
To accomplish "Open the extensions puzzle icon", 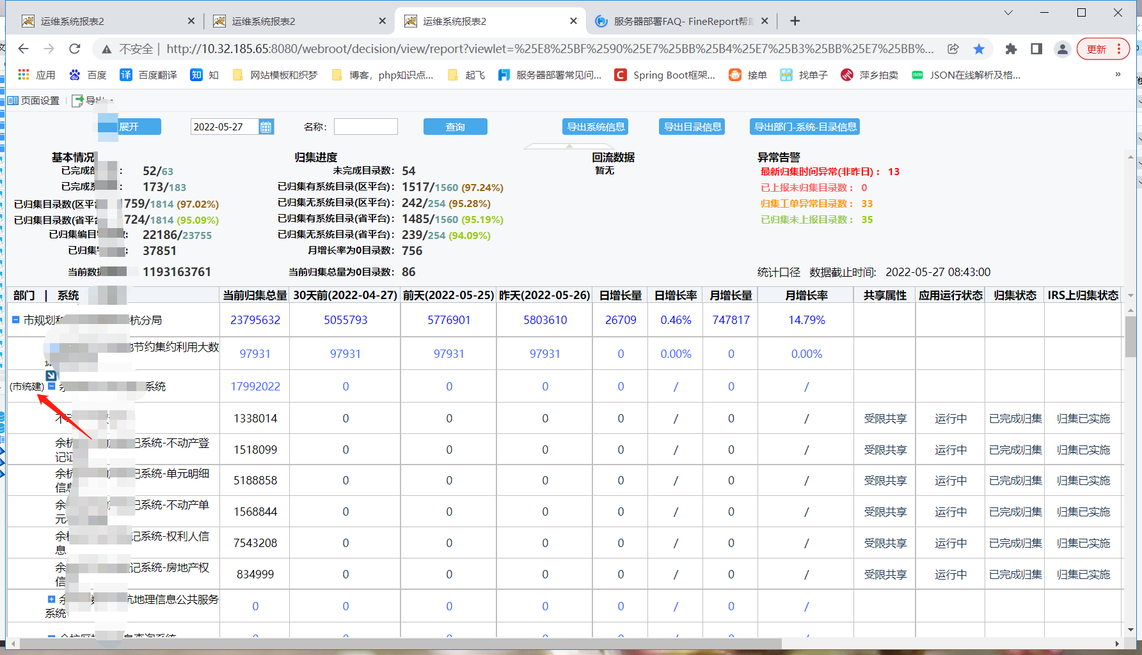I will tap(1011, 49).
